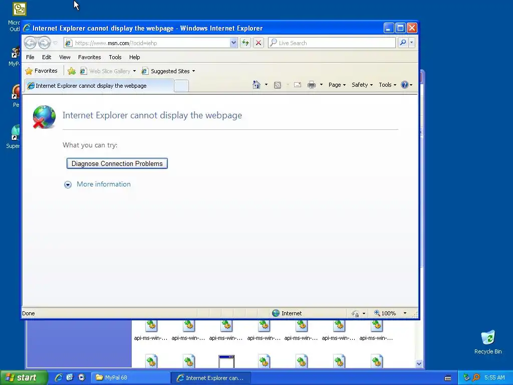Open the Tools menu in menu bar

[x=115, y=57]
